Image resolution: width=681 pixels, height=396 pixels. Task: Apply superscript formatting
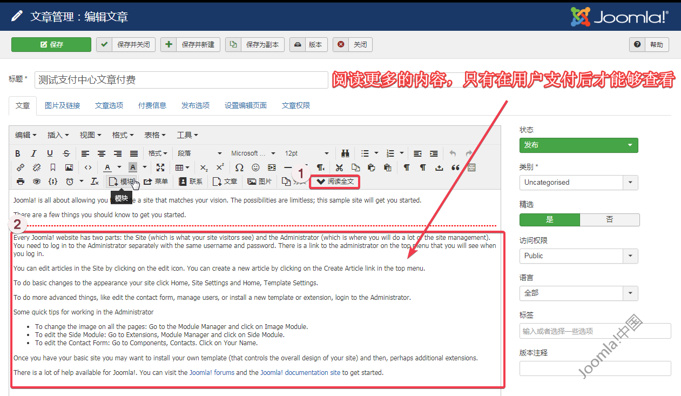point(220,167)
